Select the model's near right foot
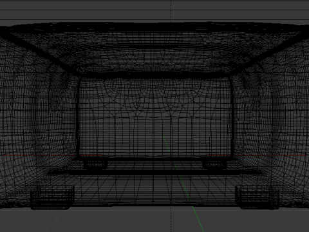309x232 pixels. pyautogui.click(x=257, y=197)
